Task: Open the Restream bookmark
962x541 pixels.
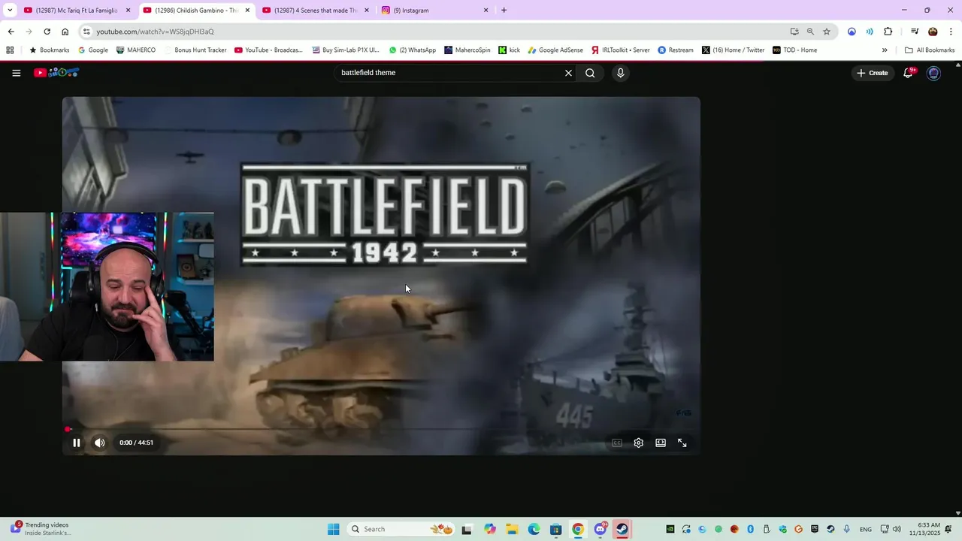Action: coord(676,50)
